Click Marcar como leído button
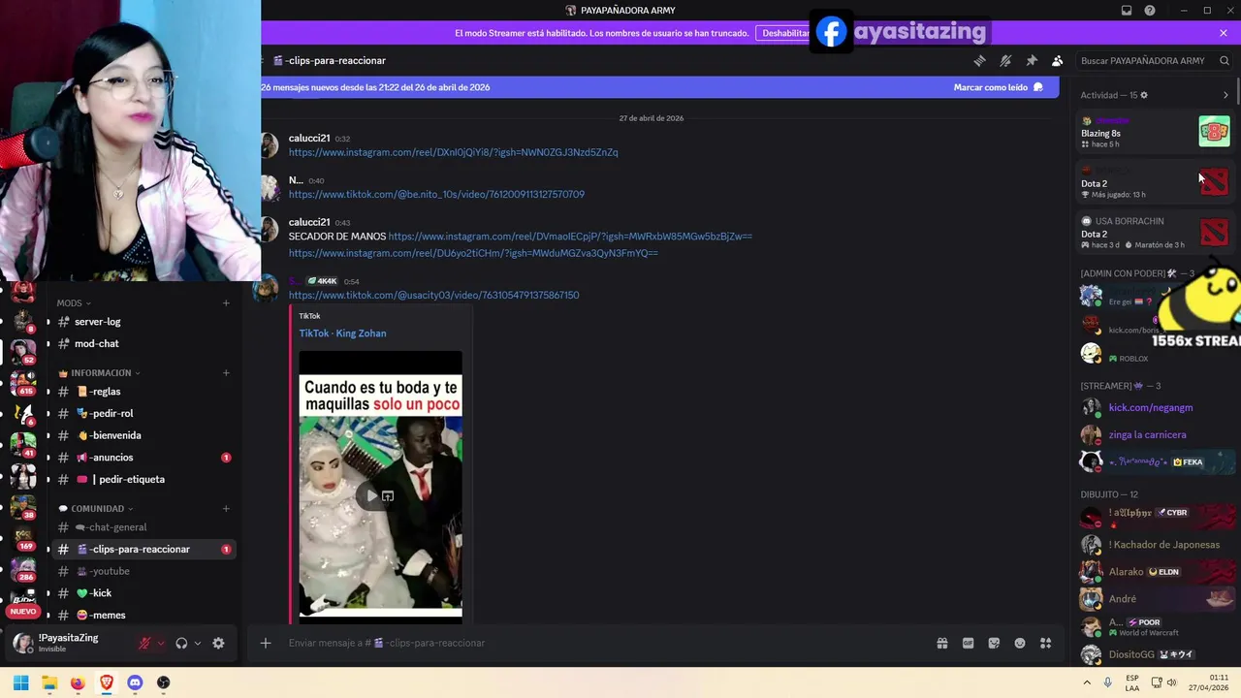This screenshot has width=1241, height=698. [x=998, y=87]
